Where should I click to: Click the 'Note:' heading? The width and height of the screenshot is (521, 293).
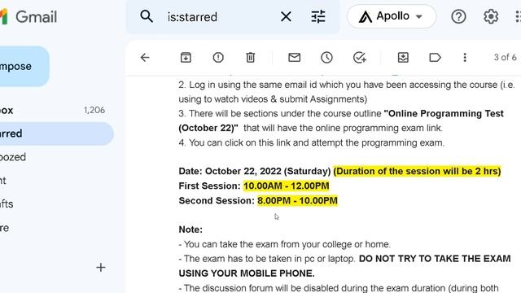click(190, 230)
